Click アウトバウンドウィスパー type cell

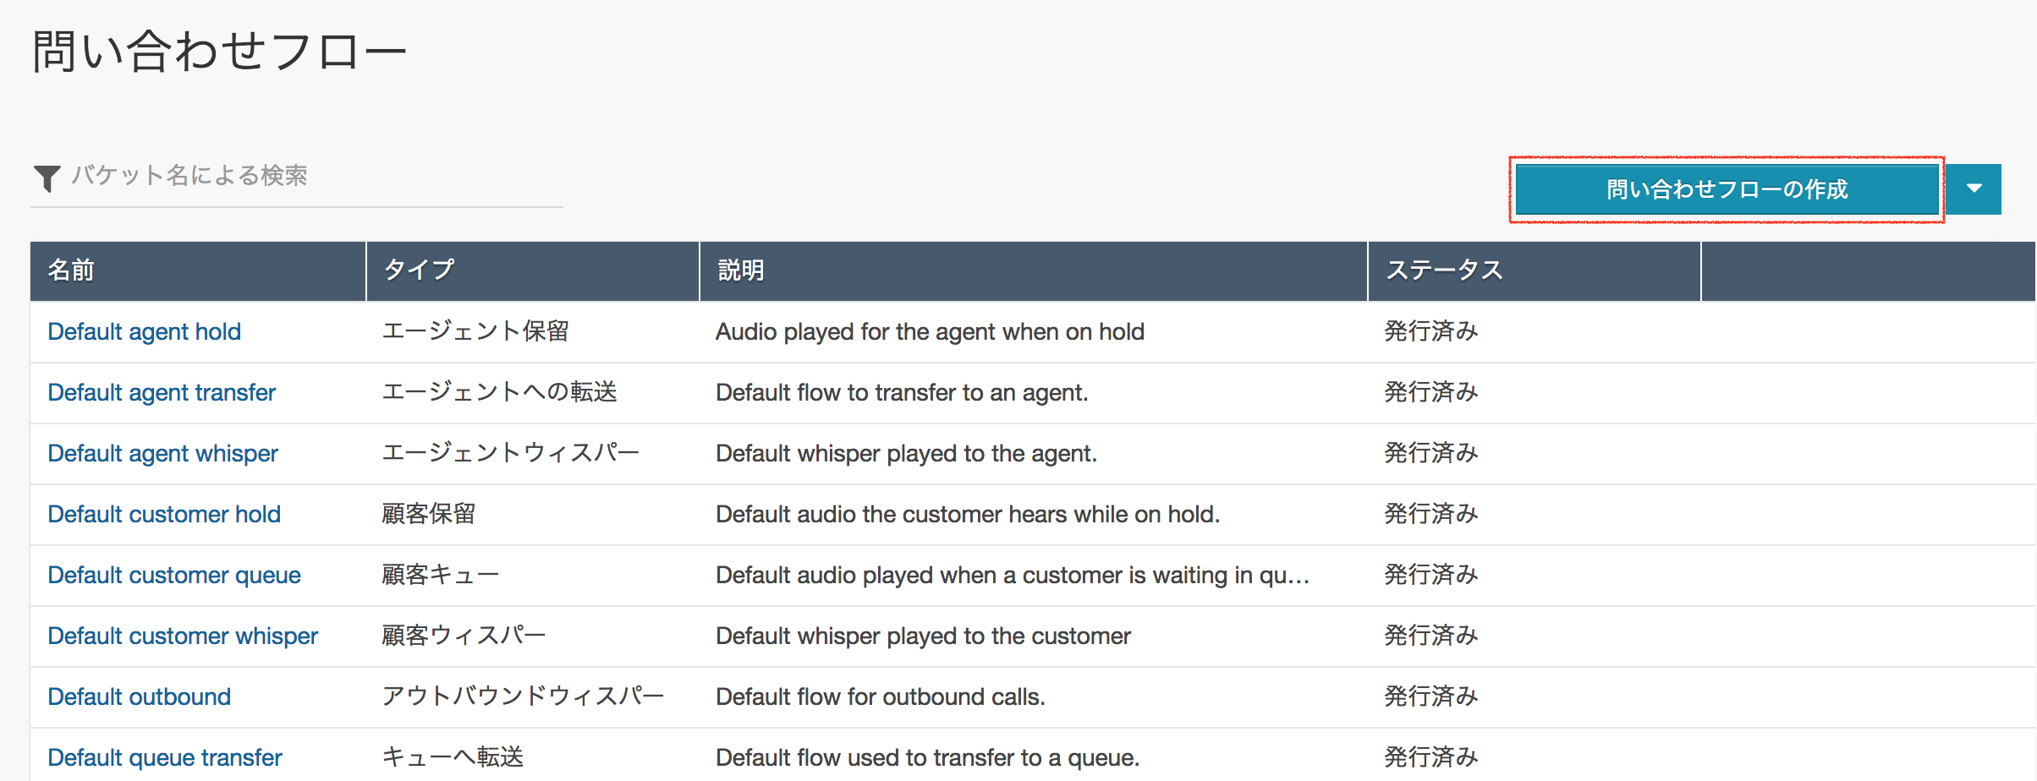522,697
